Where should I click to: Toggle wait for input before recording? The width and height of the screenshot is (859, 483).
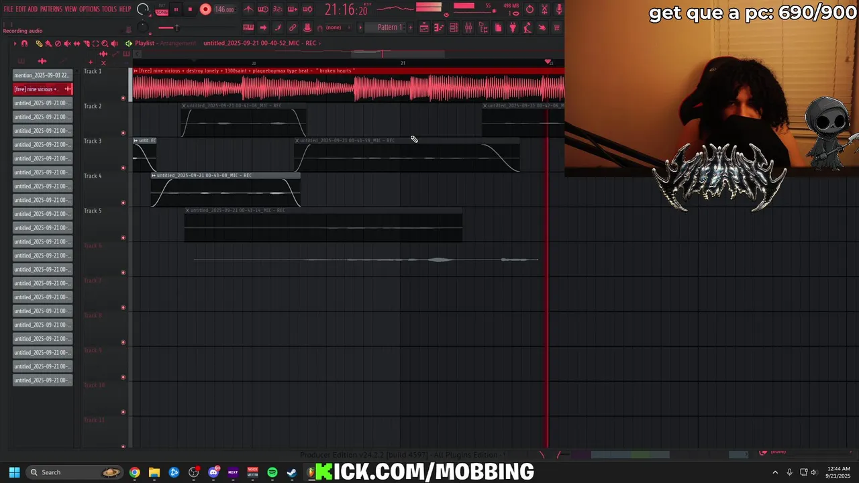(263, 9)
